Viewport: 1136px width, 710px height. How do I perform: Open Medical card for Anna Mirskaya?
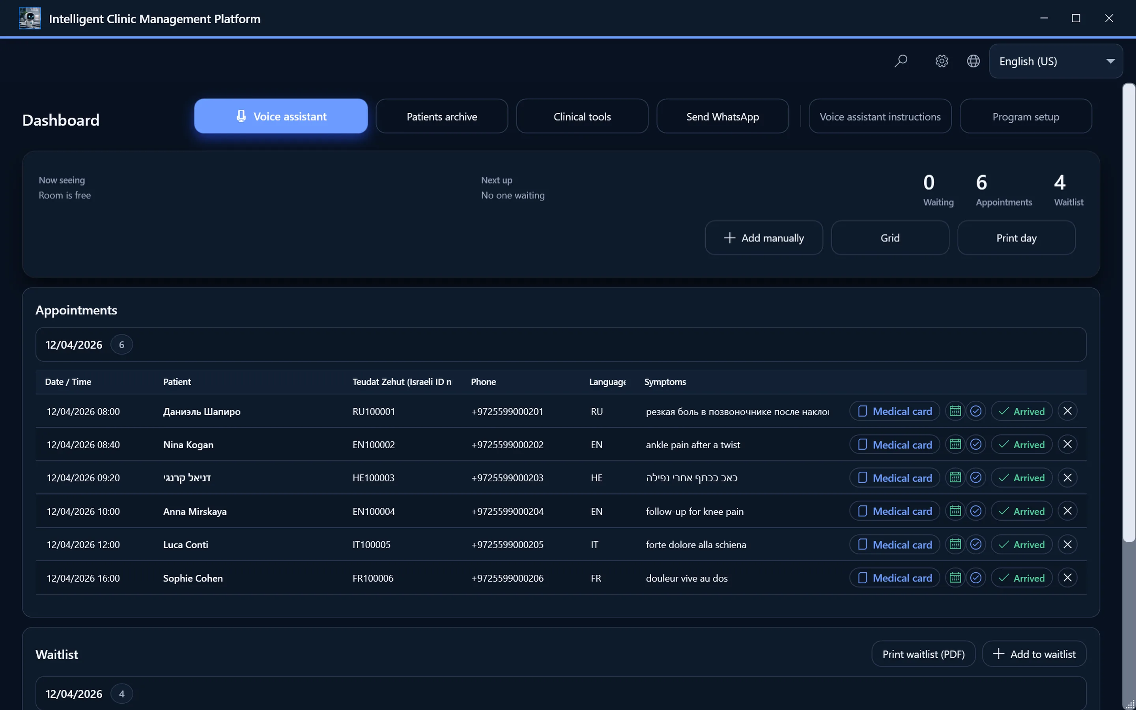895,511
